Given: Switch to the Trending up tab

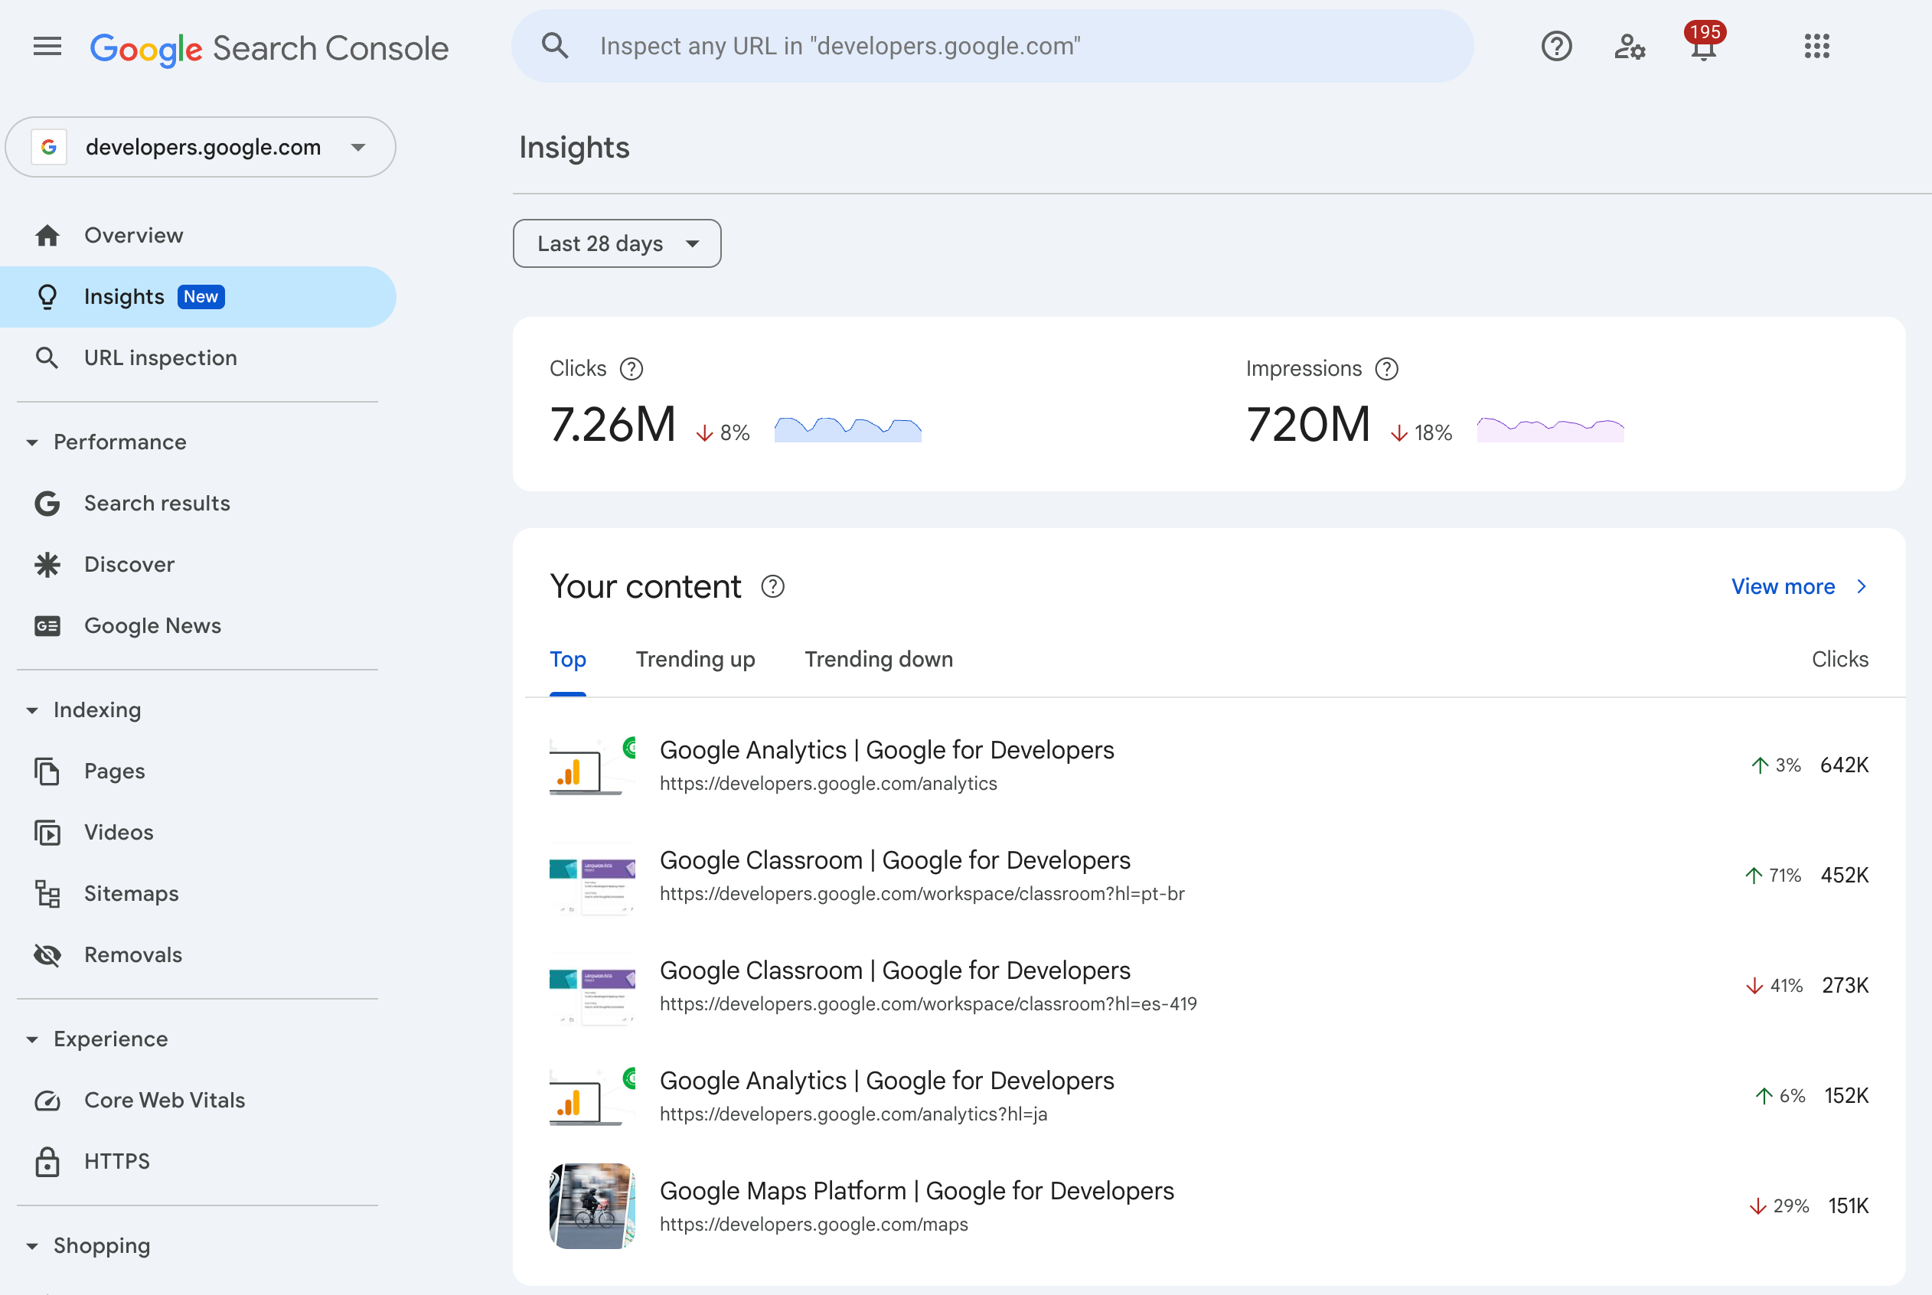Looking at the screenshot, I should coord(696,659).
